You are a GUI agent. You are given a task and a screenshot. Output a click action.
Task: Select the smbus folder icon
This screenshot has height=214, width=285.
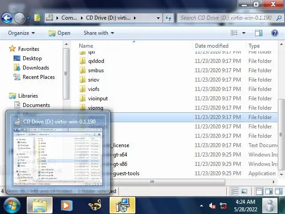pyautogui.click(x=82, y=70)
